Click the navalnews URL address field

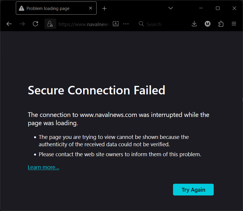(84, 24)
